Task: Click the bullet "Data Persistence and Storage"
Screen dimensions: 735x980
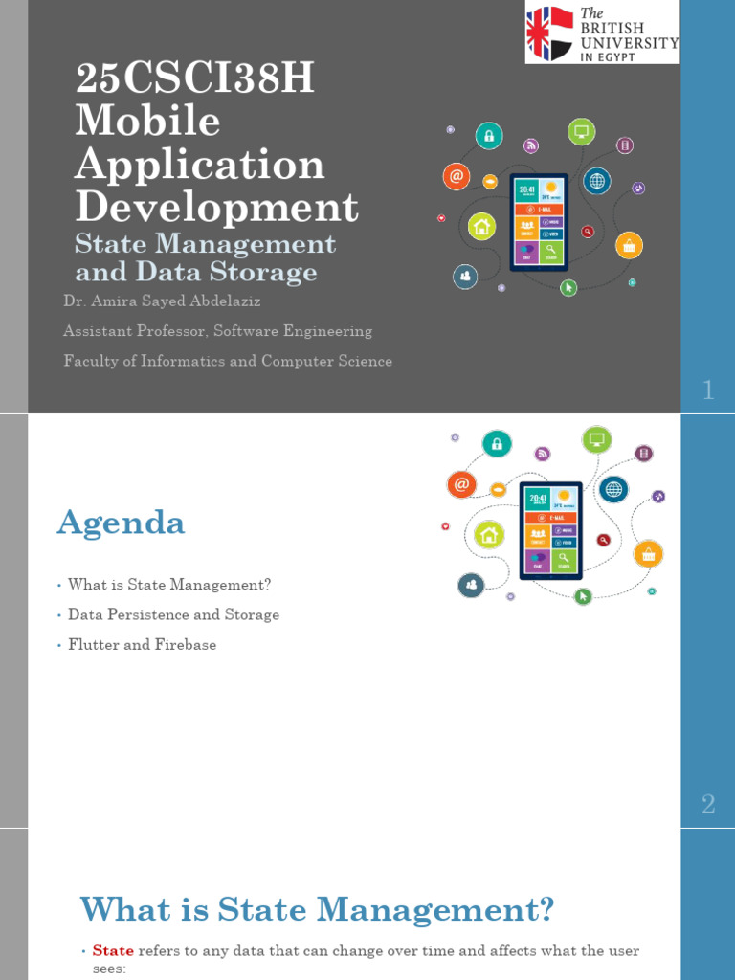Action: pos(174,615)
